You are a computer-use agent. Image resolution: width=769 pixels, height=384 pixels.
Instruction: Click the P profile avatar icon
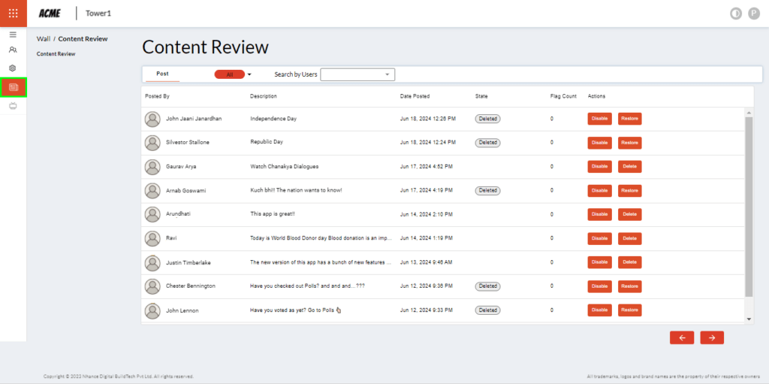(754, 14)
